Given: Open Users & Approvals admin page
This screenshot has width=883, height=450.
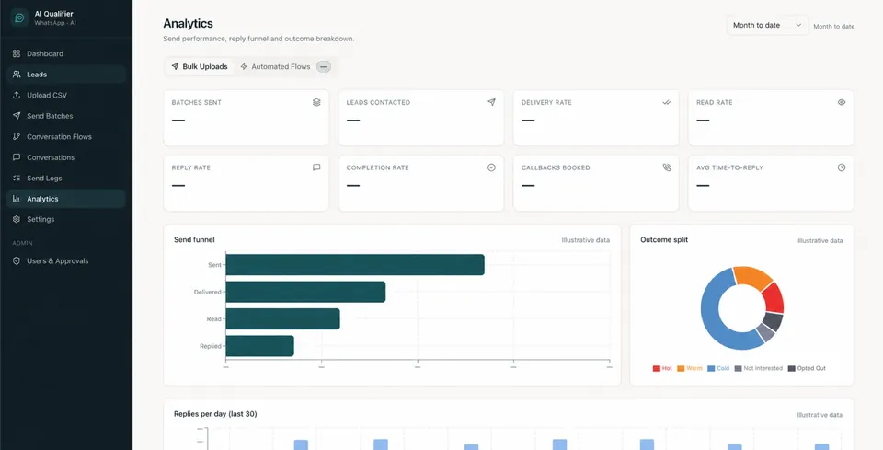Looking at the screenshot, I should [x=66, y=260].
